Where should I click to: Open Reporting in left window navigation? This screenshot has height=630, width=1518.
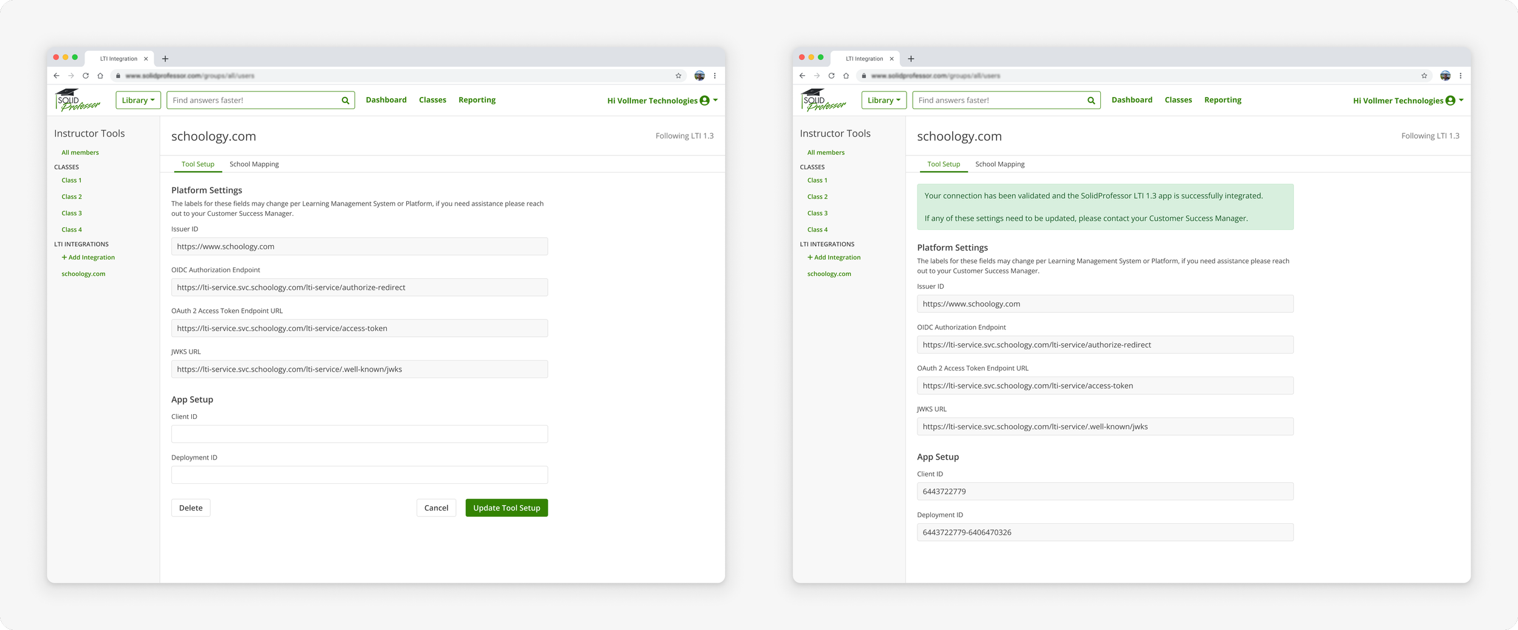pos(477,100)
